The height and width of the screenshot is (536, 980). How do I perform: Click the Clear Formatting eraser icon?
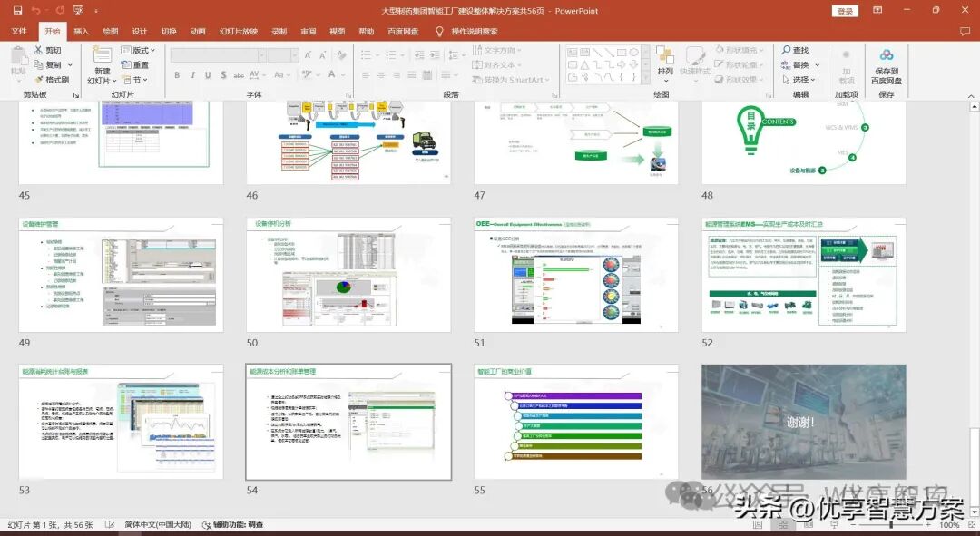pyautogui.click(x=341, y=55)
